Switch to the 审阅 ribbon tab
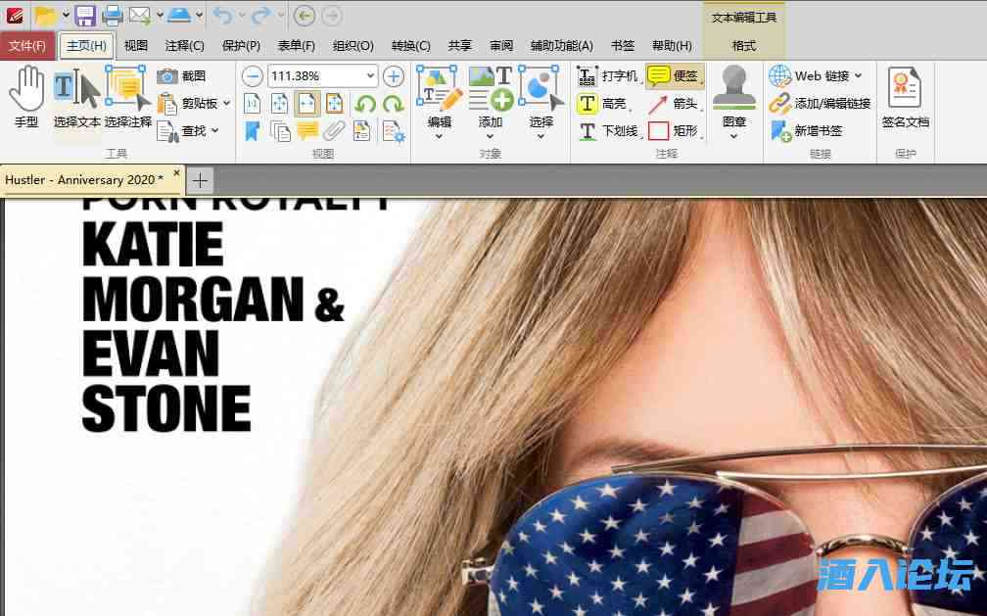This screenshot has width=987, height=616. (x=501, y=46)
